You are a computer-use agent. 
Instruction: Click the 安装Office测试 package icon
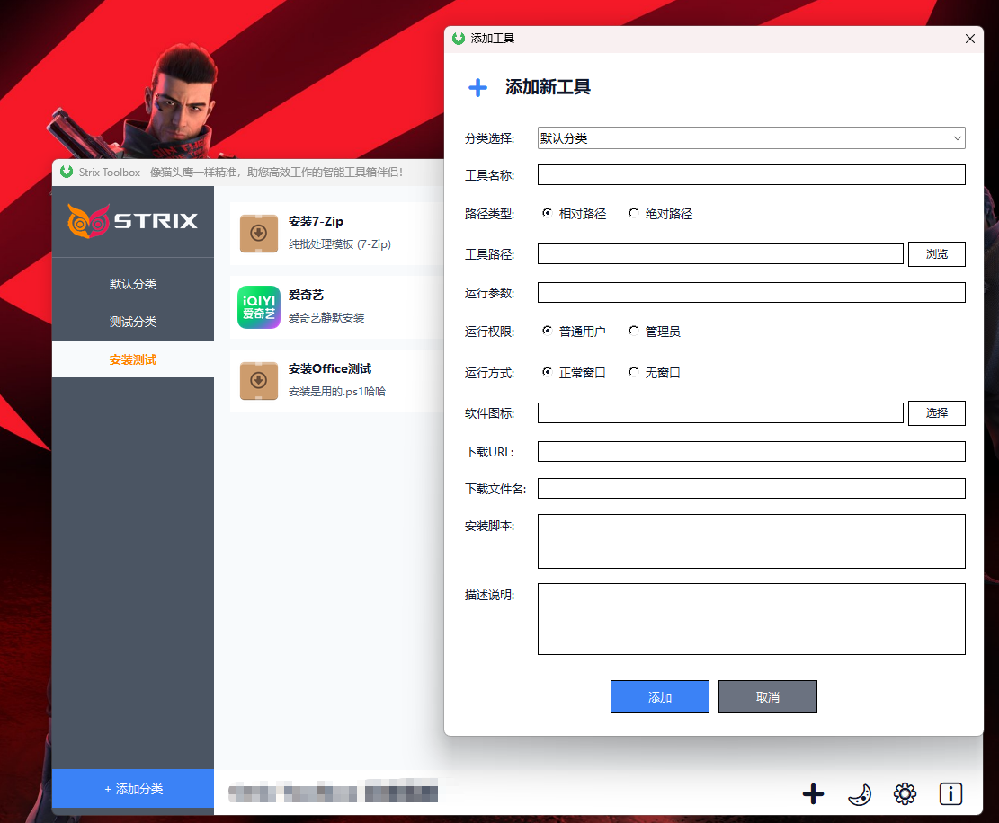259,381
